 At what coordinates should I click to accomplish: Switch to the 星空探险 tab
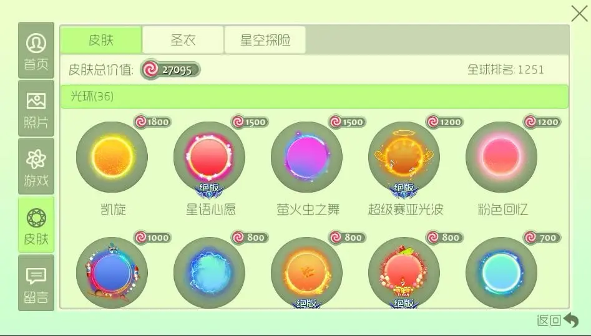[x=265, y=39]
